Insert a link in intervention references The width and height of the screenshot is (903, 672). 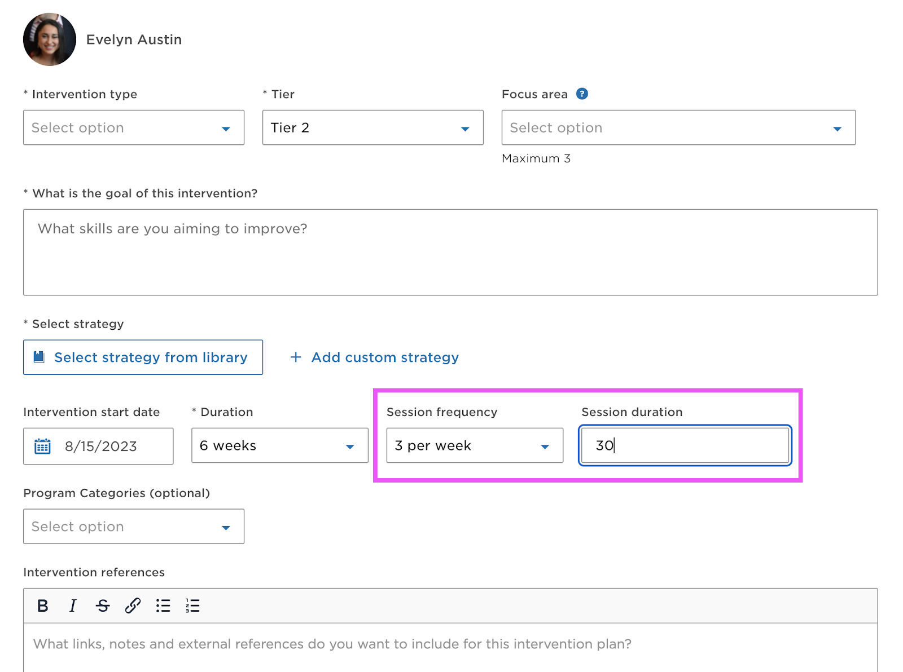coord(133,606)
